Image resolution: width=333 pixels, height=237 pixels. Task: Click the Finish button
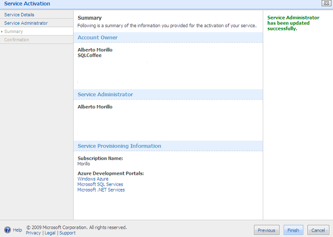pos(293,230)
